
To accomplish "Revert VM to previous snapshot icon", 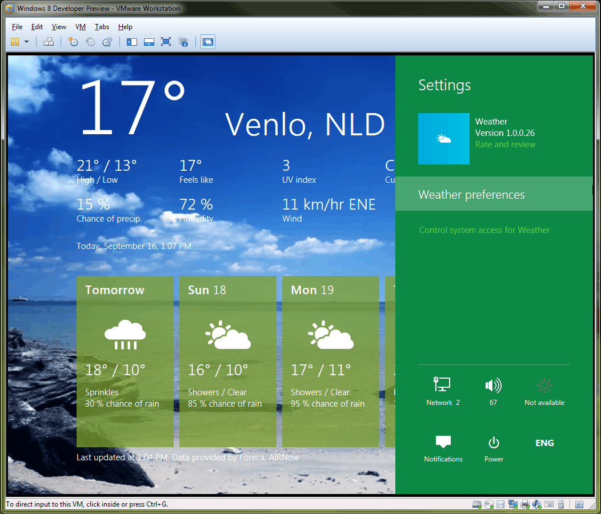I will click(90, 42).
